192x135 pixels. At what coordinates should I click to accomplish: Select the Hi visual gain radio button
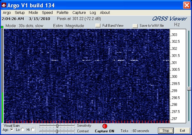[33, 129]
